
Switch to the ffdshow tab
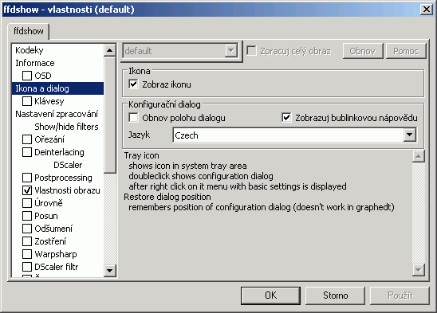[29, 31]
